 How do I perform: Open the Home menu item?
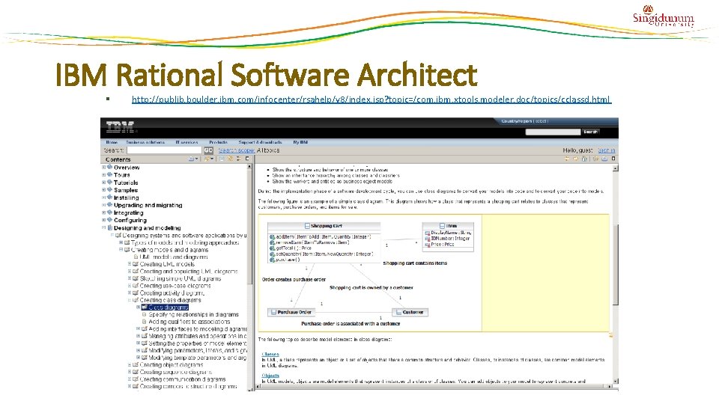click(x=112, y=142)
